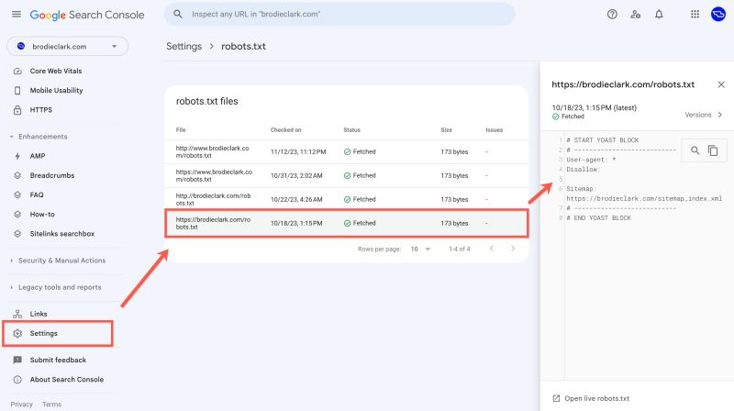Open the Privacy link
Image resolution: width=734 pixels, height=411 pixels.
[x=21, y=404]
